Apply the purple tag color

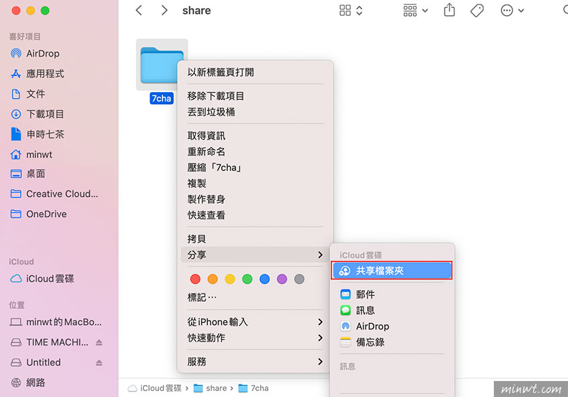pos(282,279)
